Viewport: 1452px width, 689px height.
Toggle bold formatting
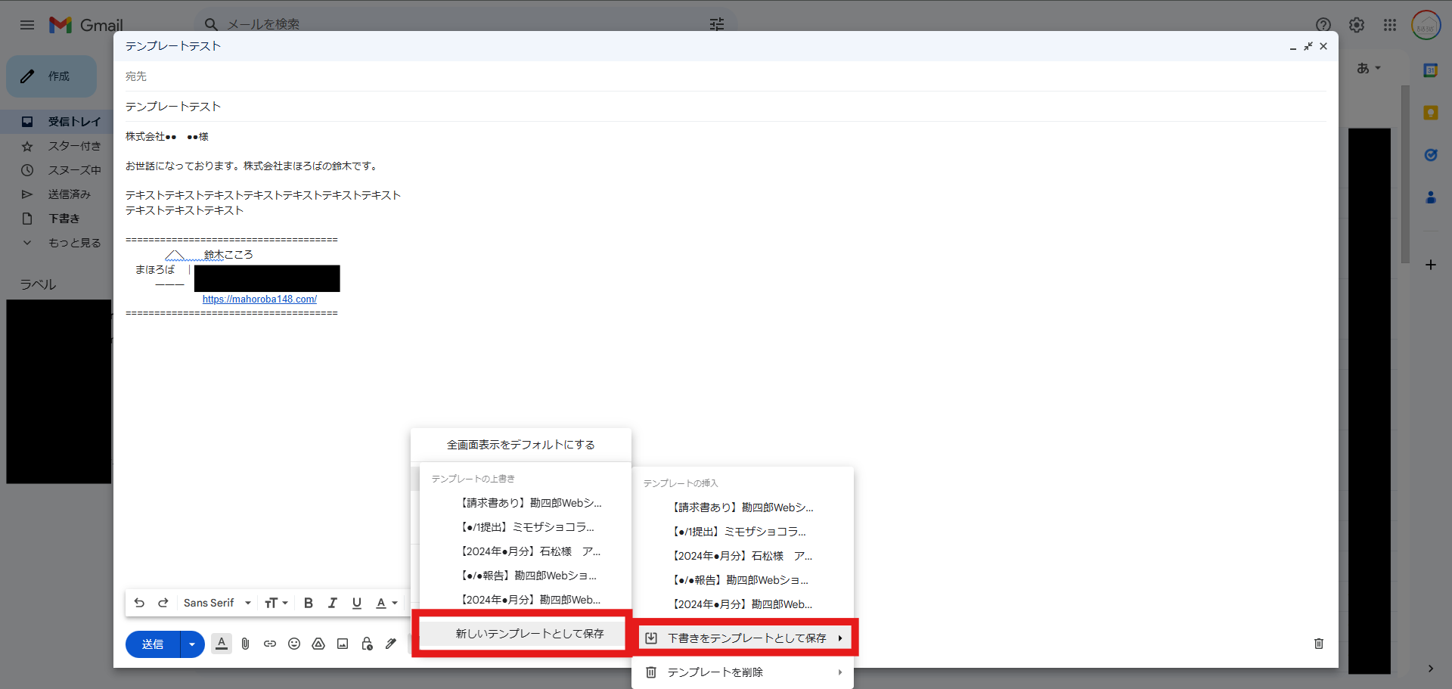[x=309, y=603]
